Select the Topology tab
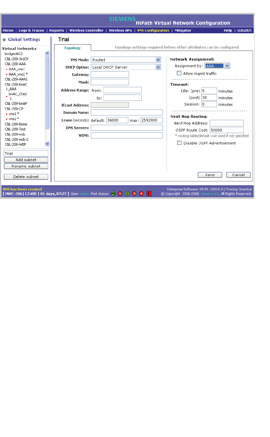Image resolution: width=270 pixels, height=437 pixels. coord(72,48)
